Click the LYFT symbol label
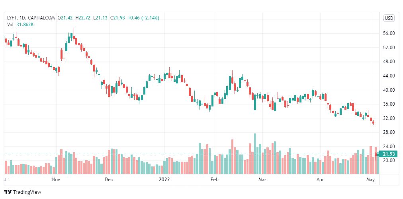The width and height of the screenshot is (403, 199). (12, 18)
